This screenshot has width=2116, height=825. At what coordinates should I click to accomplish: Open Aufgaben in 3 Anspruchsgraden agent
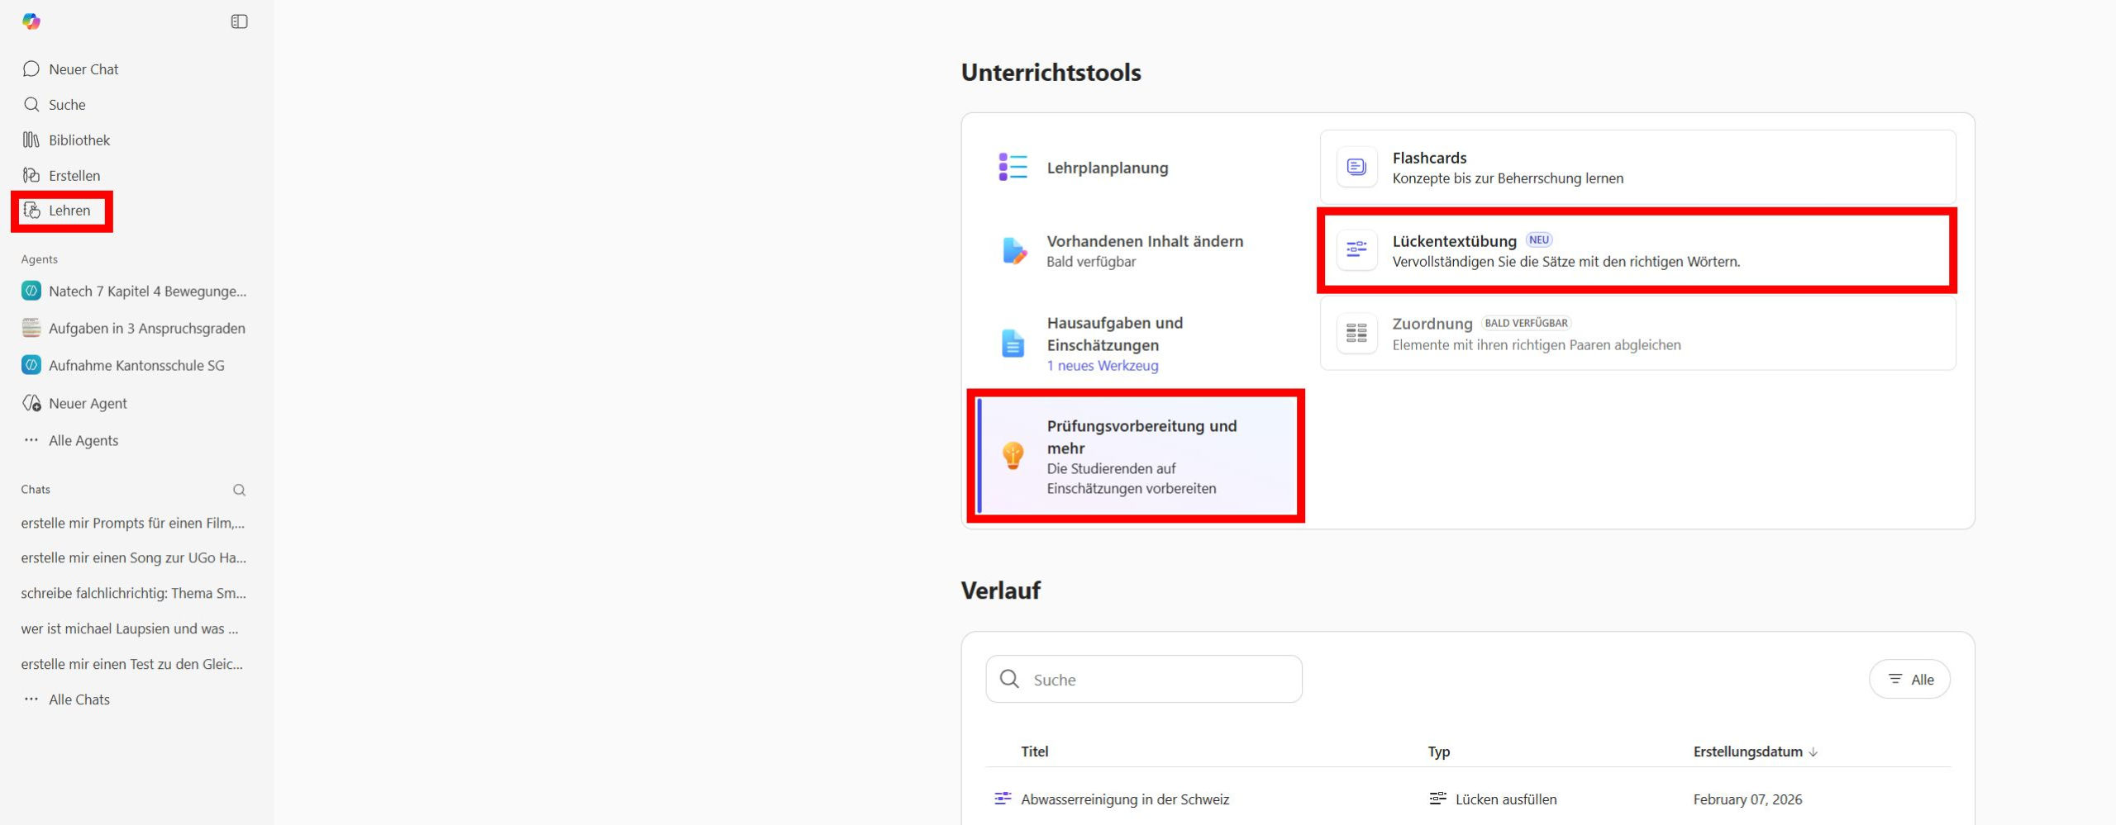click(146, 329)
